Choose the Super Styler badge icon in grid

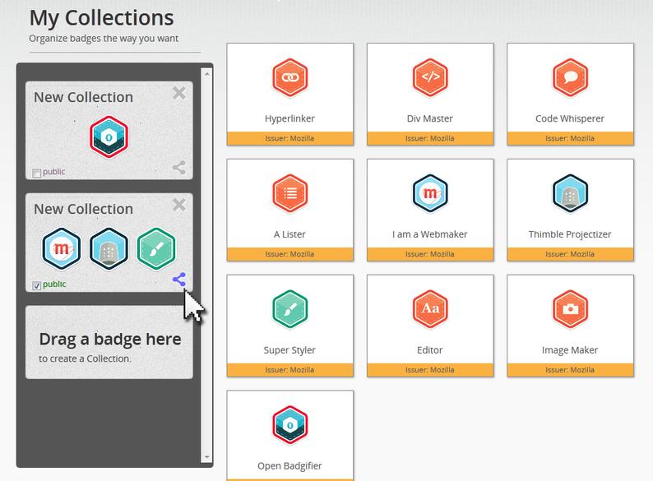pyautogui.click(x=289, y=309)
